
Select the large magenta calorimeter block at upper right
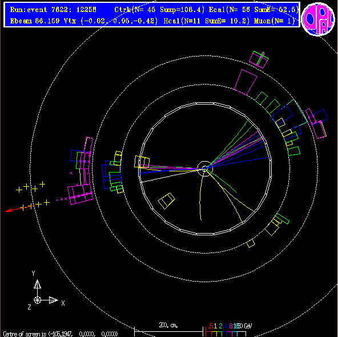point(246,82)
